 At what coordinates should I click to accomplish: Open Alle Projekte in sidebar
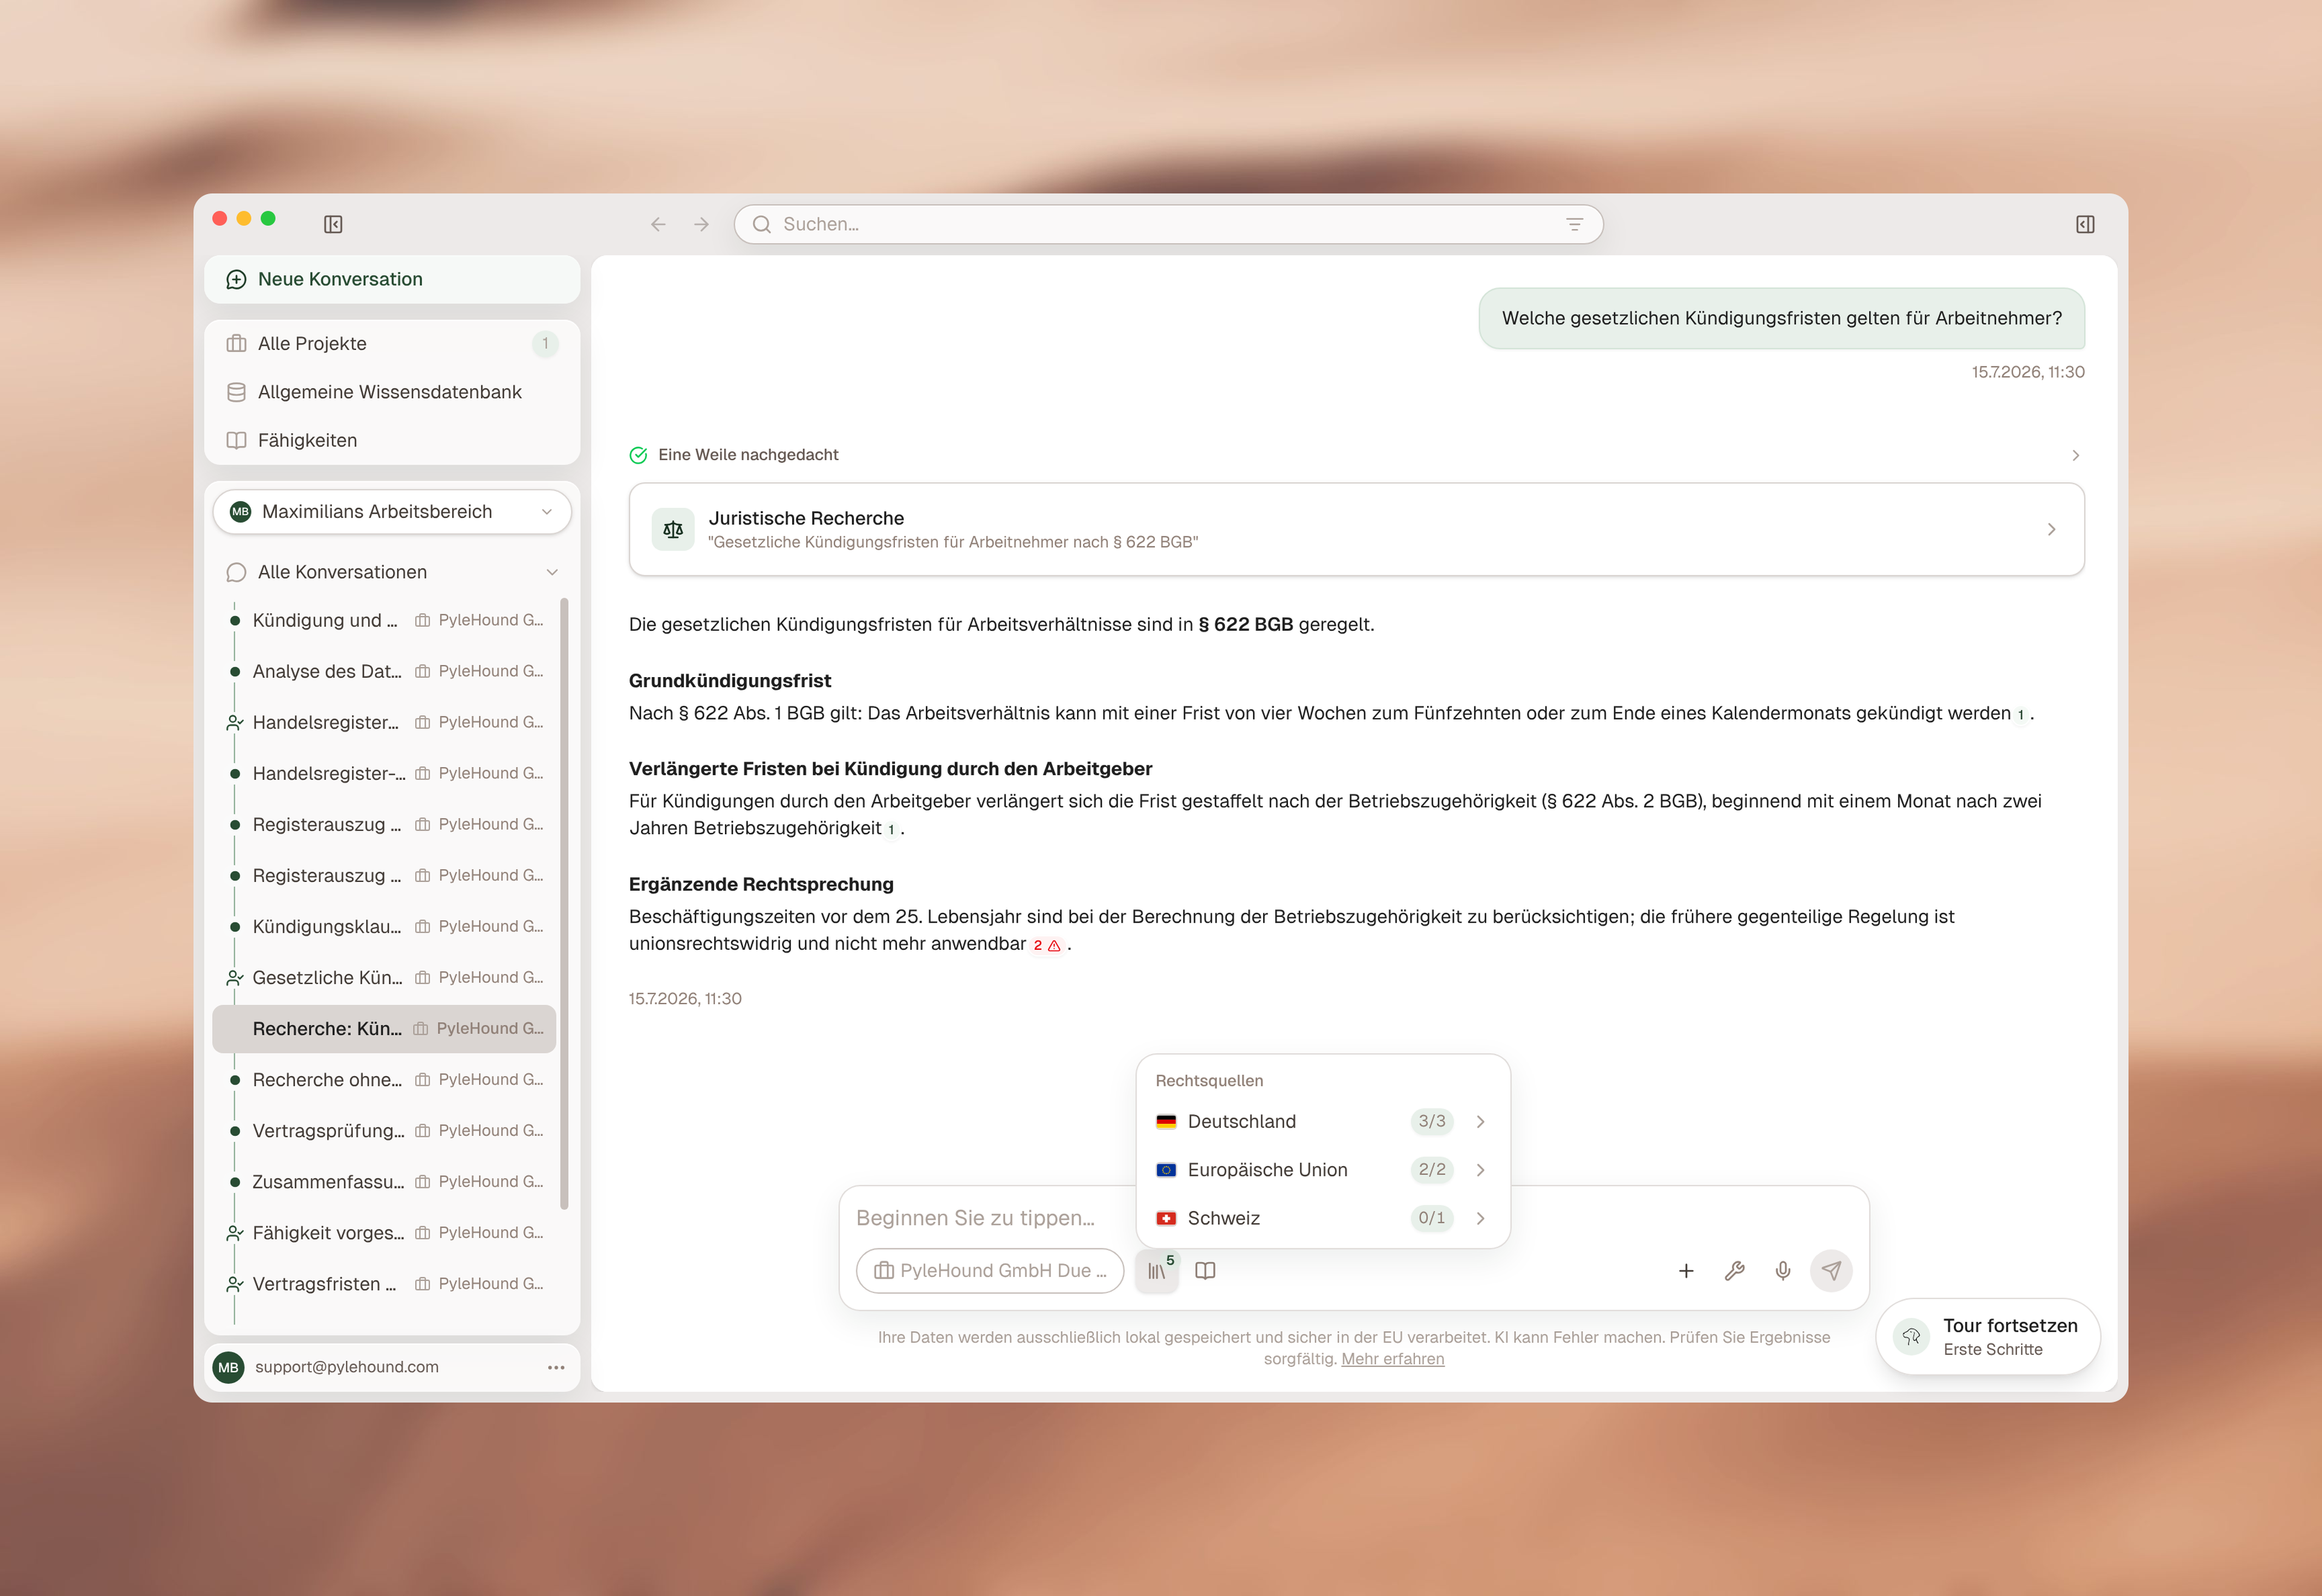(x=392, y=343)
